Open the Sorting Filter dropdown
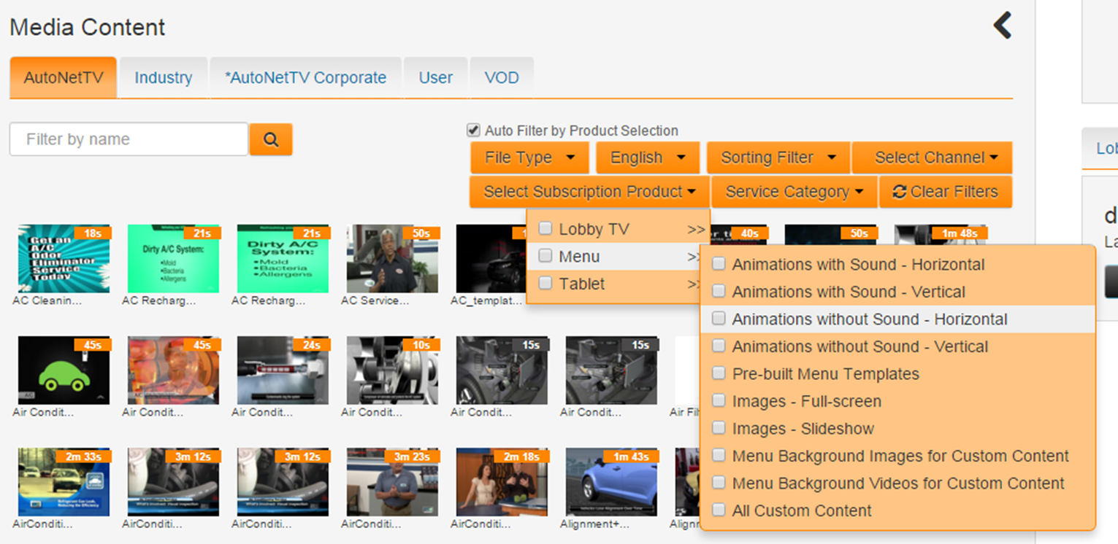This screenshot has height=544, width=1118. tap(778, 158)
